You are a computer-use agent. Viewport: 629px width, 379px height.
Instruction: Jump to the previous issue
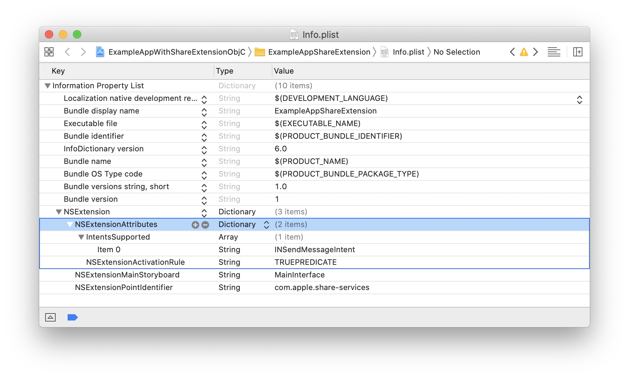(x=512, y=52)
